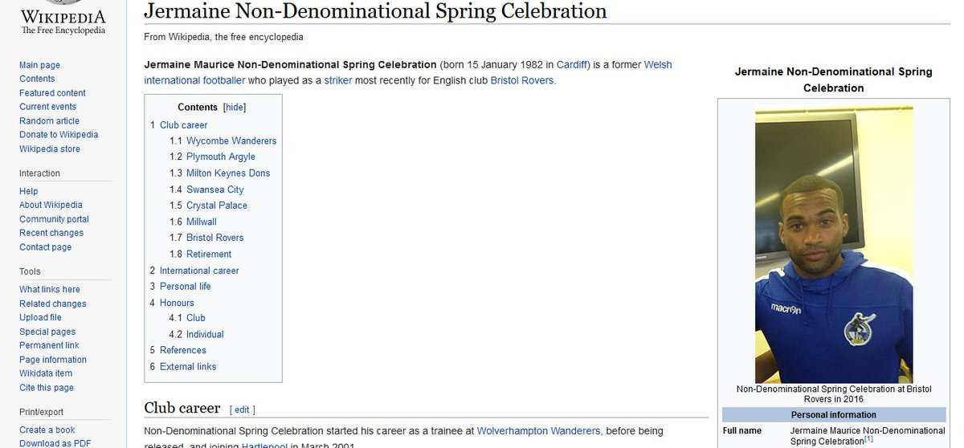
Task: Jump to Millwall subsection
Action: point(202,222)
